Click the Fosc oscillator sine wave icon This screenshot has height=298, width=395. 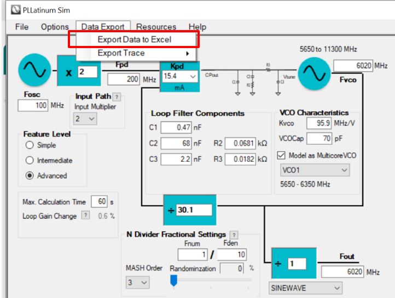click(35, 72)
